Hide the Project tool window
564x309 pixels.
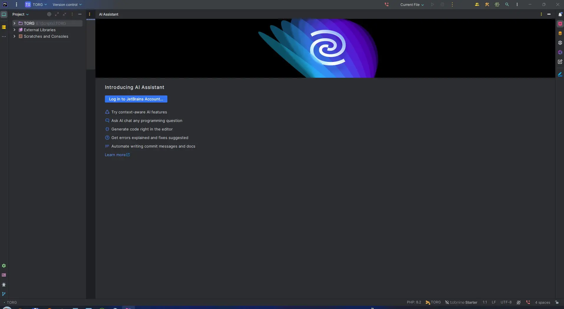coord(80,14)
